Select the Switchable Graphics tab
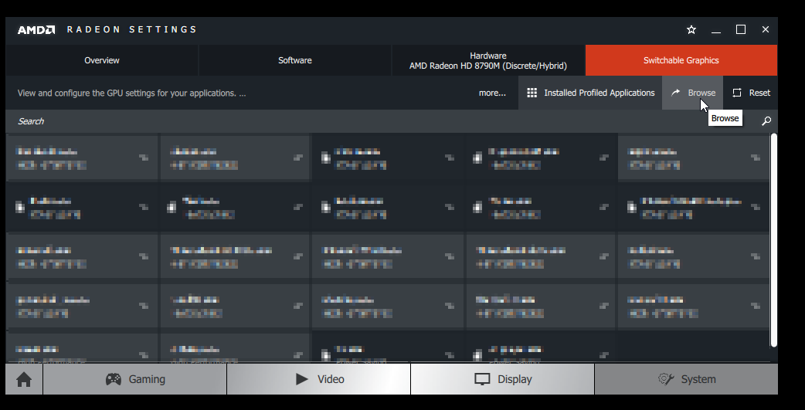The height and width of the screenshot is (410, 805). 681,60
